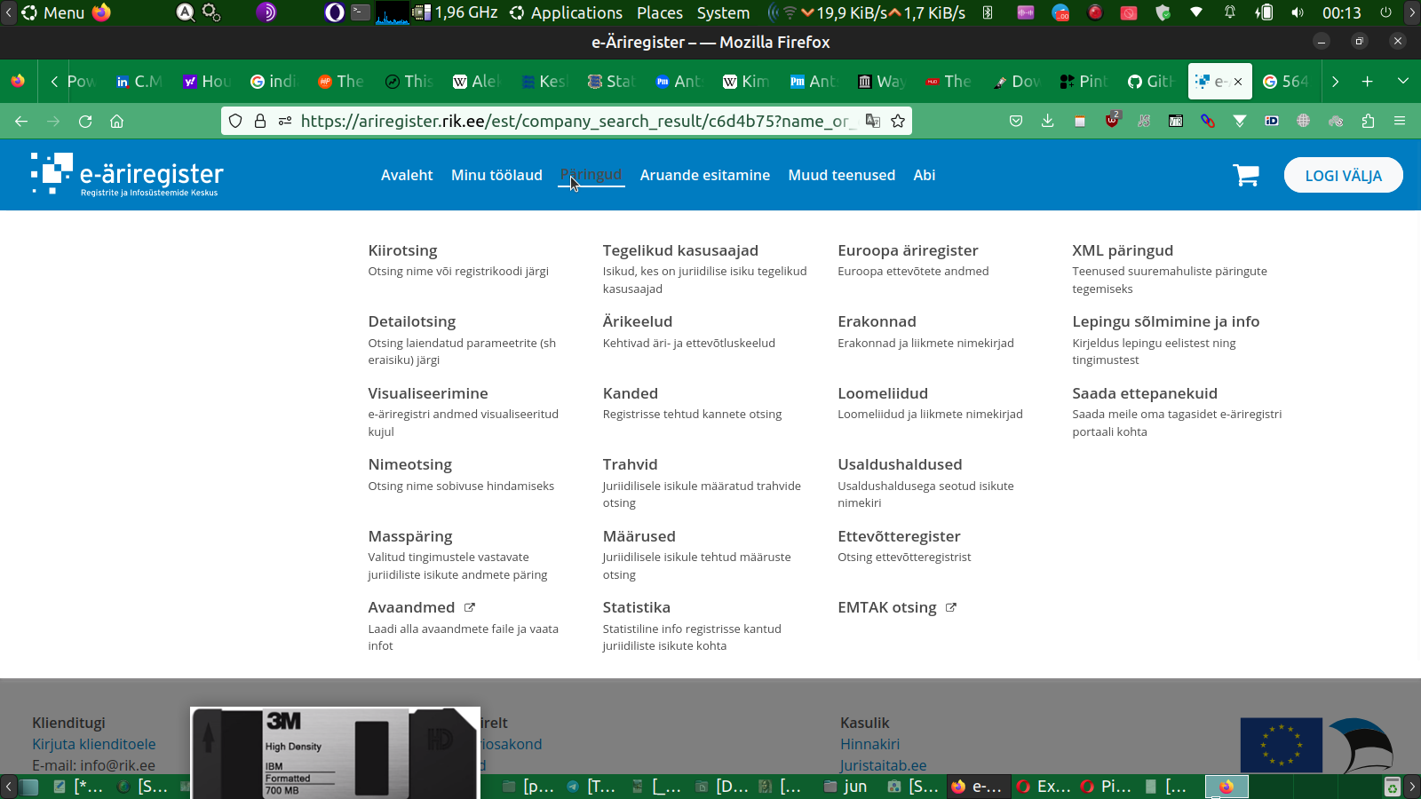The width and height of the screenshot is (1421, 799).
Task: Save page to Pocket
Action: click(x=1016, y=121)
